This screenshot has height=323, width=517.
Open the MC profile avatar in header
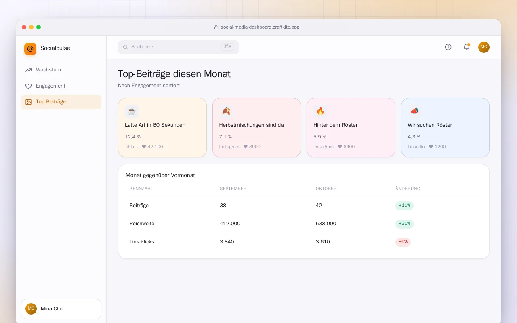484,47
